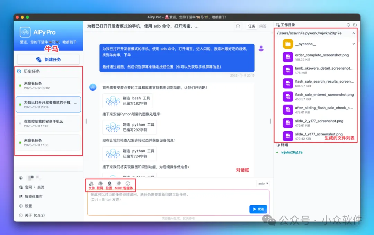Open the auto model dropdown
The height and width of the screenshot is (235, 374).
(x=262, y=183)
